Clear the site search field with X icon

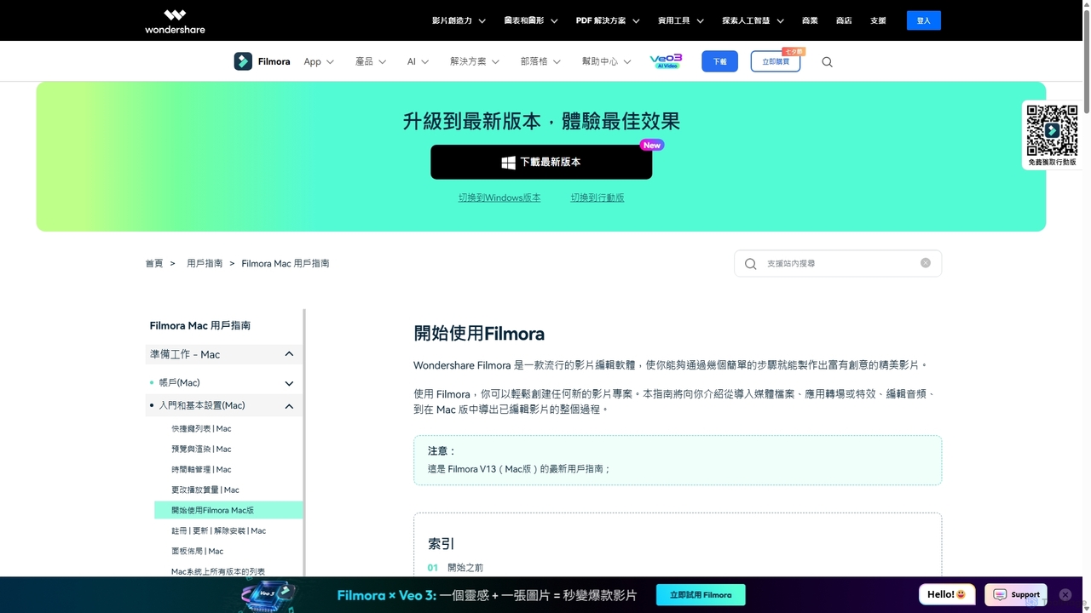point(926,263)
